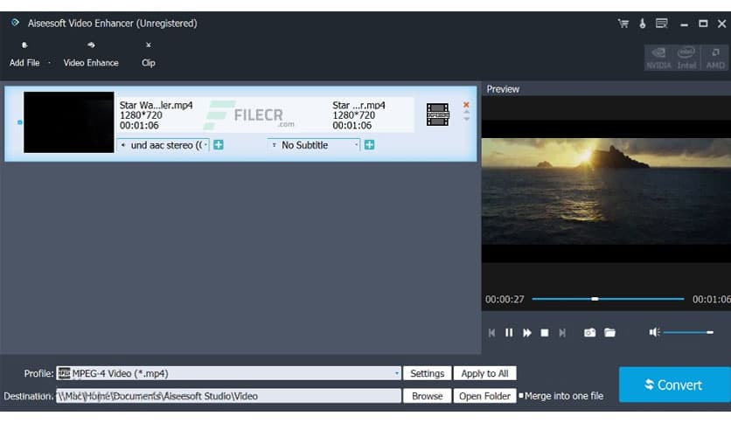Click the MPEG4 output format film icon
The width and height of the screenshot is (731, 423).
[x=438, y=114]
